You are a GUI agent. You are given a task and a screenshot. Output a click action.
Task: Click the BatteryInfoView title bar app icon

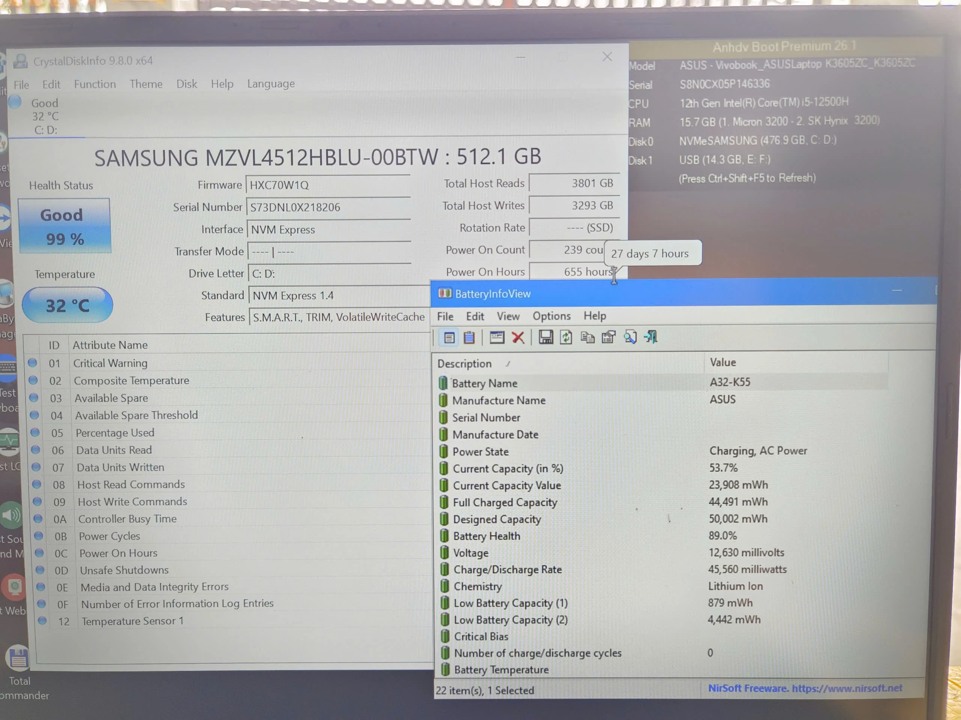445,293
